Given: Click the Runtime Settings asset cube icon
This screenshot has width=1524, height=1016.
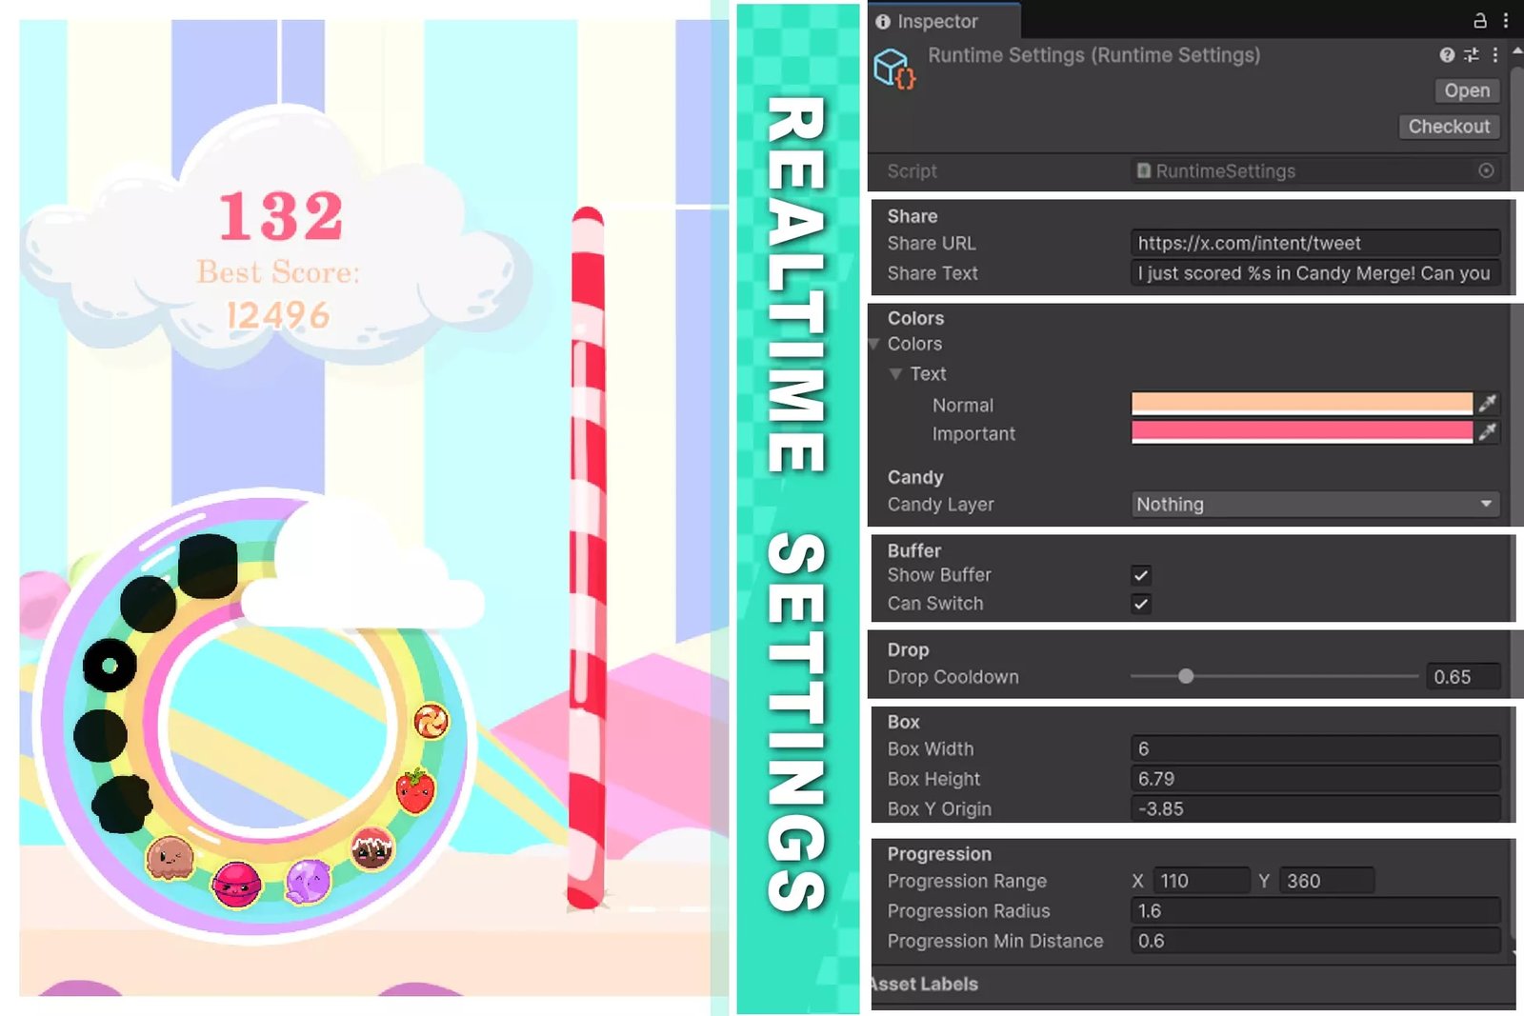Looking at the screenshot, I should [893, 69].
